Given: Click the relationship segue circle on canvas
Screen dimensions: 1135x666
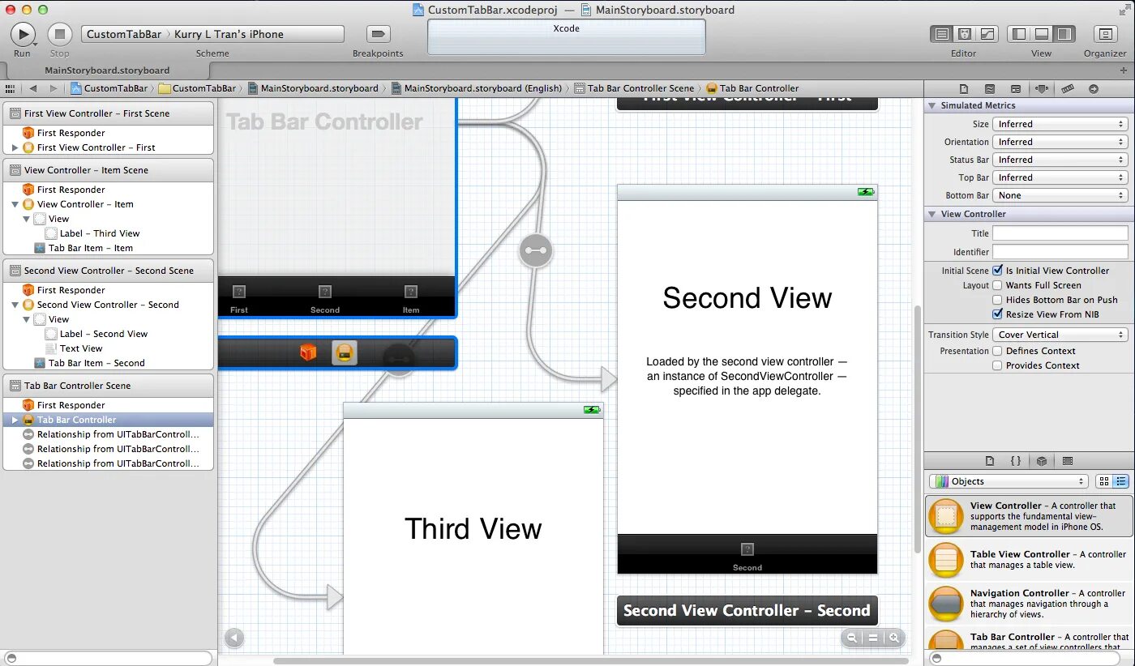Looking at the screenshot, I should pos(536,250).
